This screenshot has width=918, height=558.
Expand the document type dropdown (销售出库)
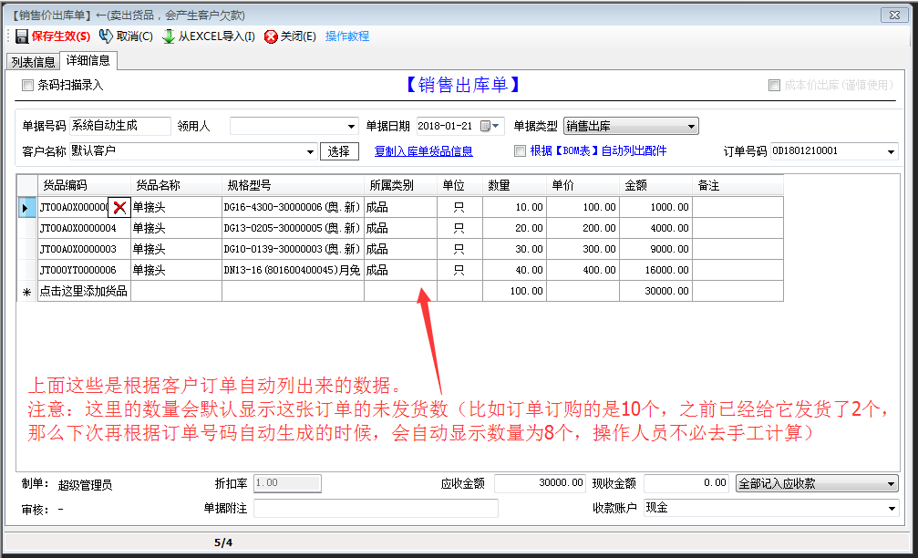tap(691, 126)
